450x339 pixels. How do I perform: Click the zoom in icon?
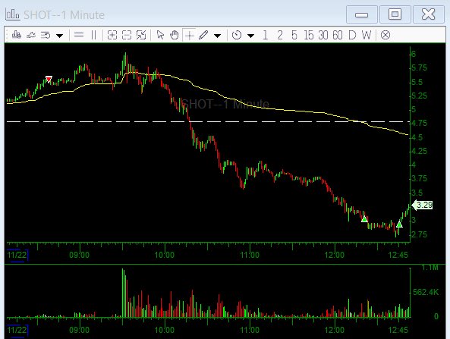tap(112, 35)
